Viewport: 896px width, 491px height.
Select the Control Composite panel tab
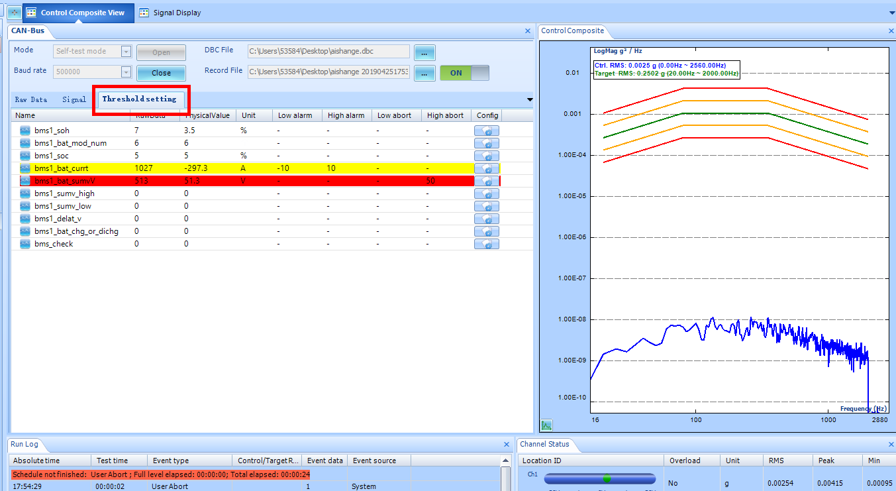(573, 30)
